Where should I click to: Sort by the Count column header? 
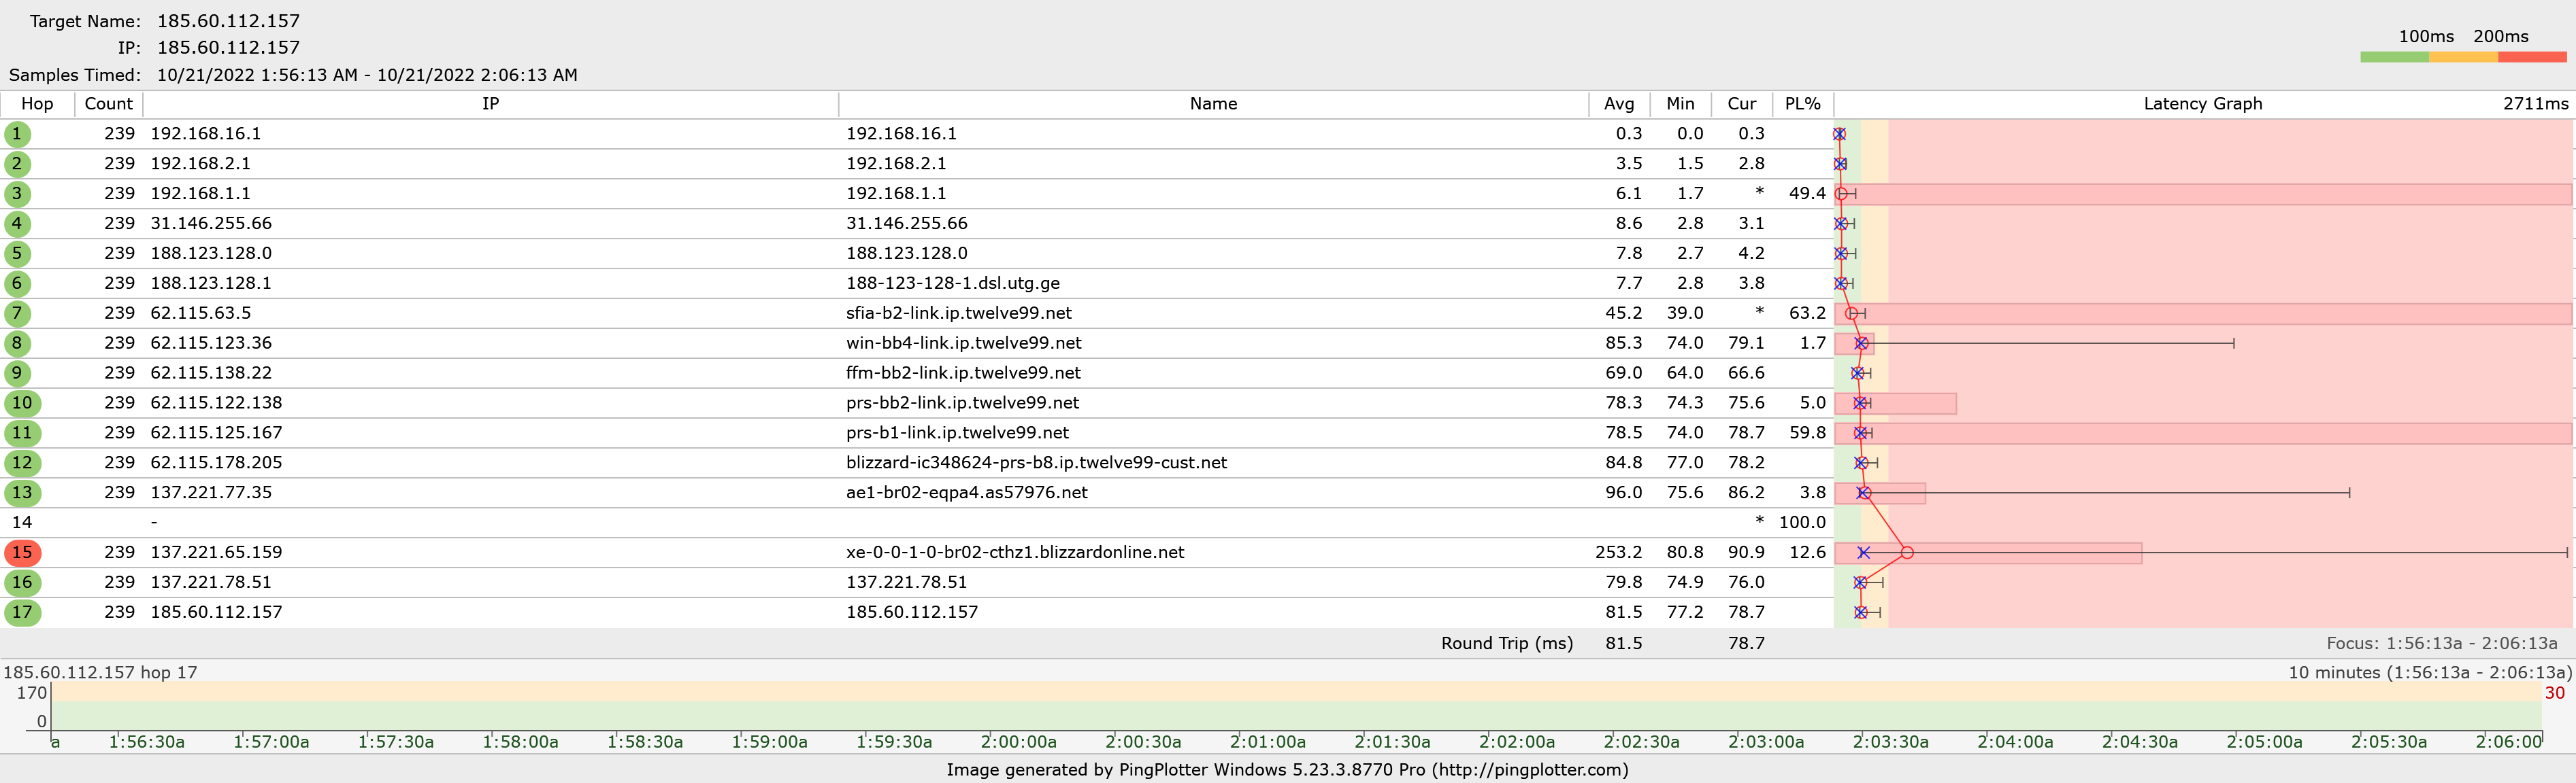point(109,104)
